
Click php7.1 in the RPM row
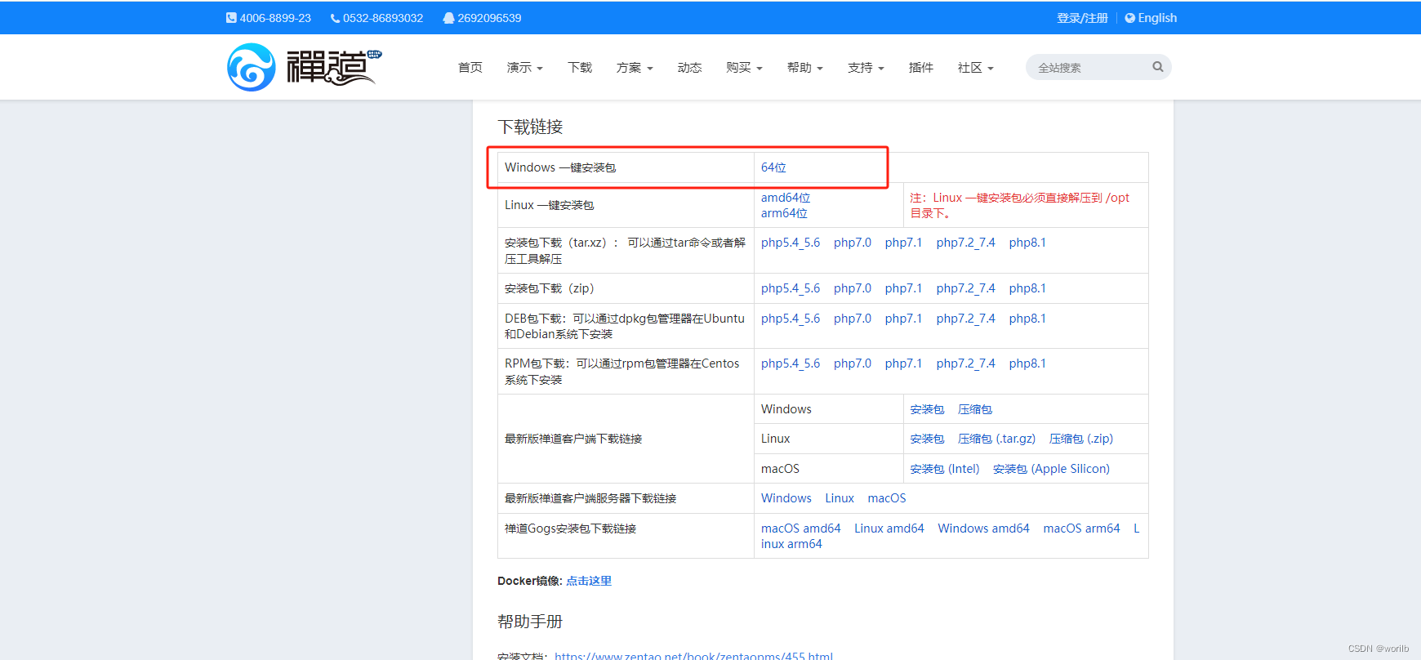[903, 363]
